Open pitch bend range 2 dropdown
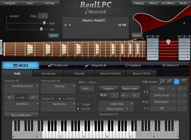 click(x=182, y=88)
